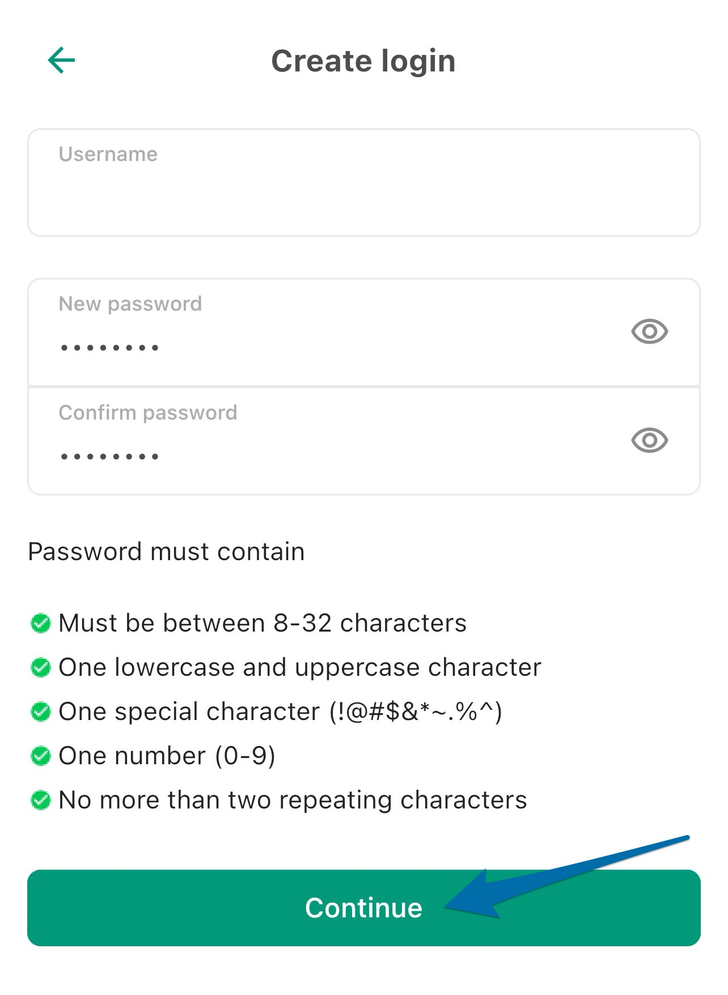Reveal the Confirm password with eye icon
Viewport: 728px width, 995px height.
click(x=649, y=440)
